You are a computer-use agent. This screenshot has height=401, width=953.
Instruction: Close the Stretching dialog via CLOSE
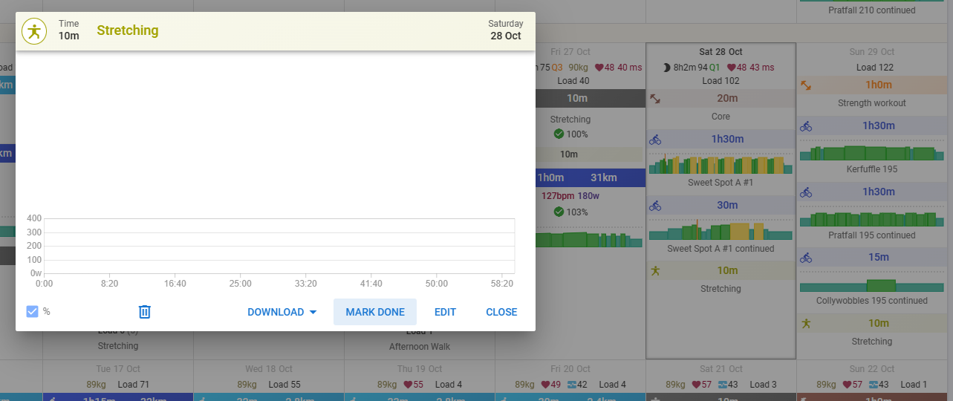(x=501, y=312)
